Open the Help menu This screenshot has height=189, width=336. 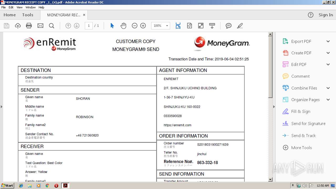tap(41, 7)
